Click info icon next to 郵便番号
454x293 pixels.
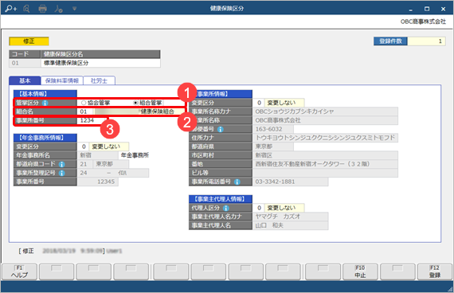click(221, 129)
